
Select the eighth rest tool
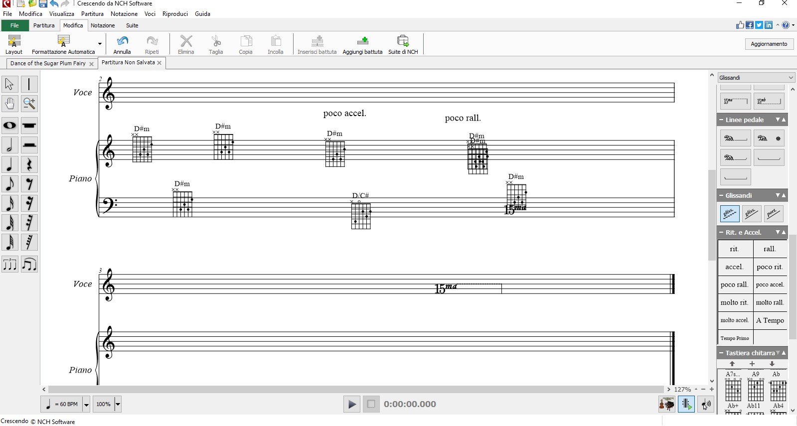pos(29,184)
